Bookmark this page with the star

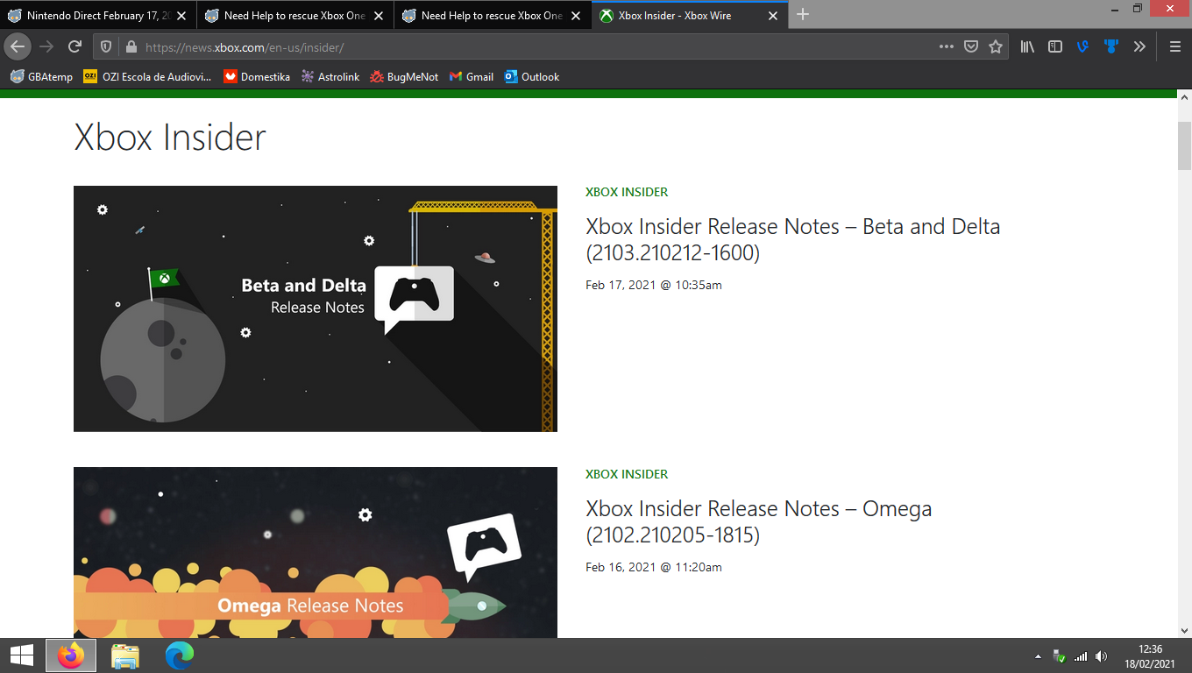click(996, 47)
